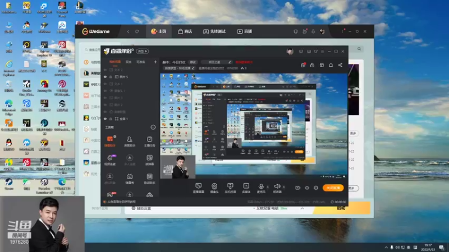This screenshot has width=449, height=252.
Task: Toggle visibility eye of 文本 1 layer
Action: pos(105,83)
